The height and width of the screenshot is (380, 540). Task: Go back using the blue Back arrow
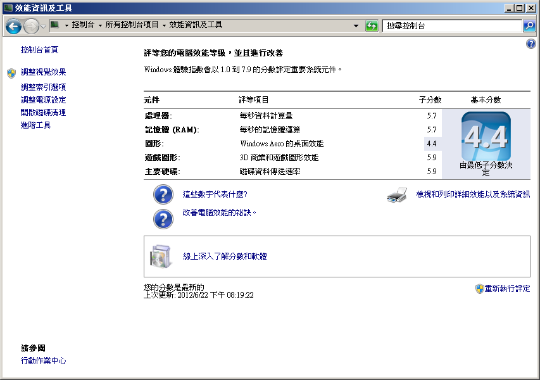(x=13, y=26)
